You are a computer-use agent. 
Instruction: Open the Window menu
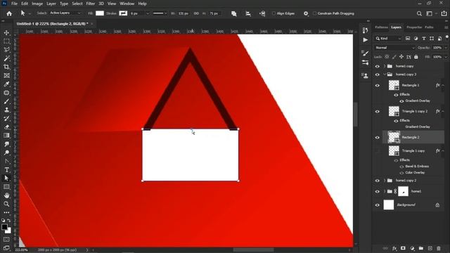(x=127, y=4)
